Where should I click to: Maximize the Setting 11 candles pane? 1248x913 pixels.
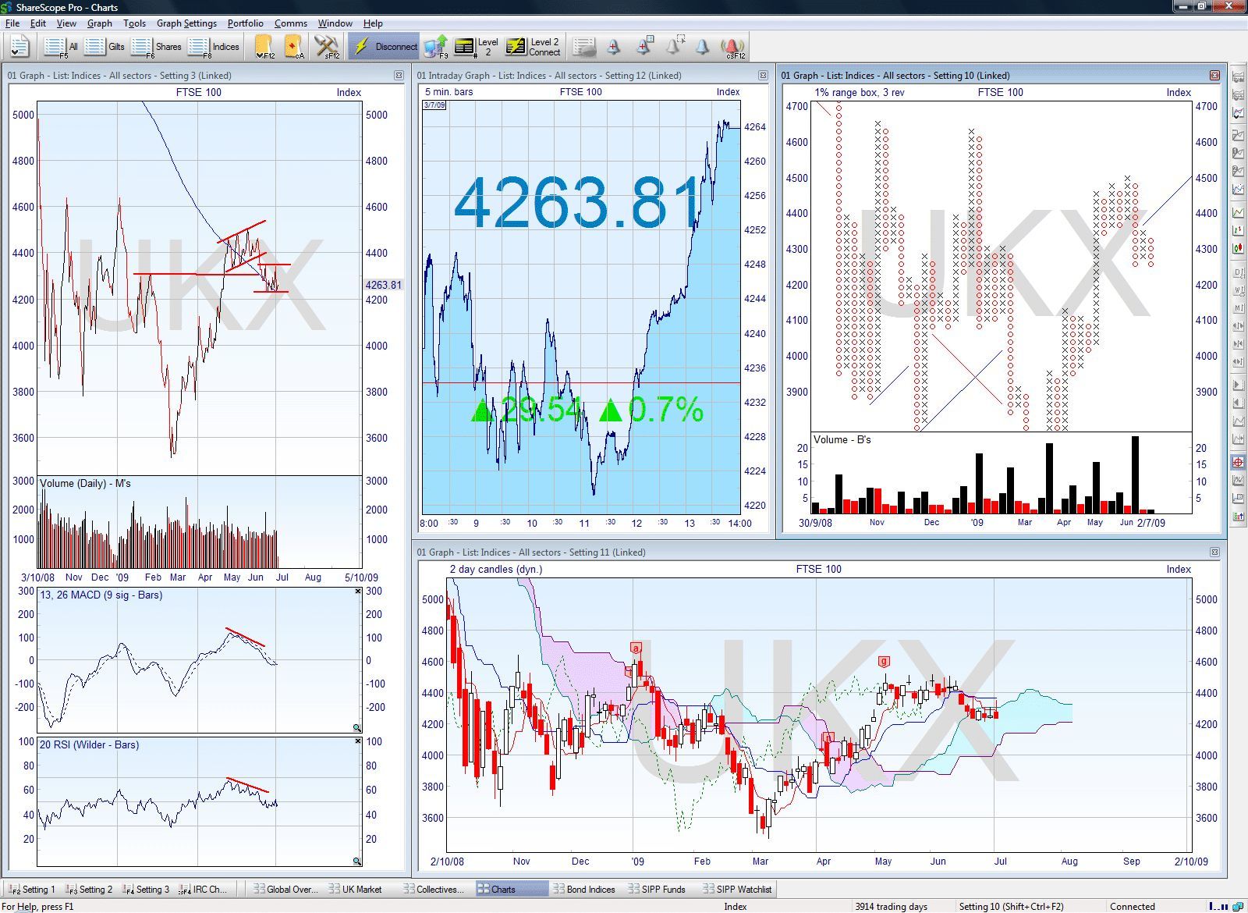point(1214,552)
